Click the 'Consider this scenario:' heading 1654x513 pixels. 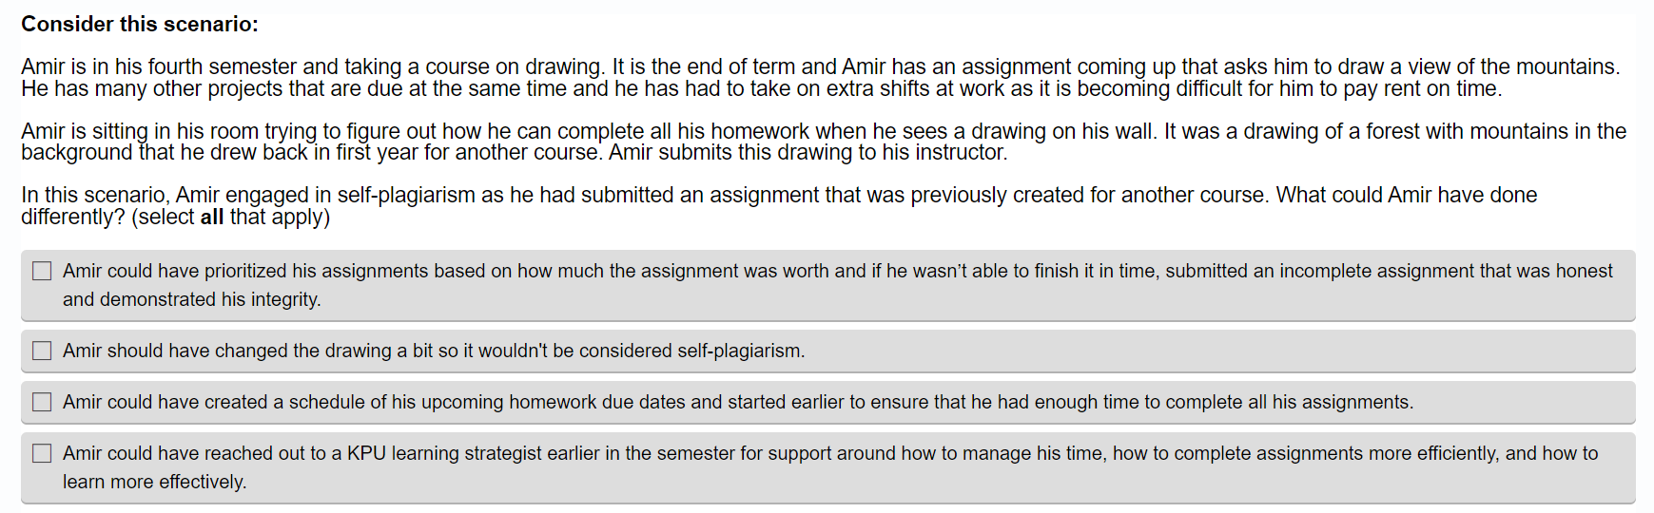point(140,25)
